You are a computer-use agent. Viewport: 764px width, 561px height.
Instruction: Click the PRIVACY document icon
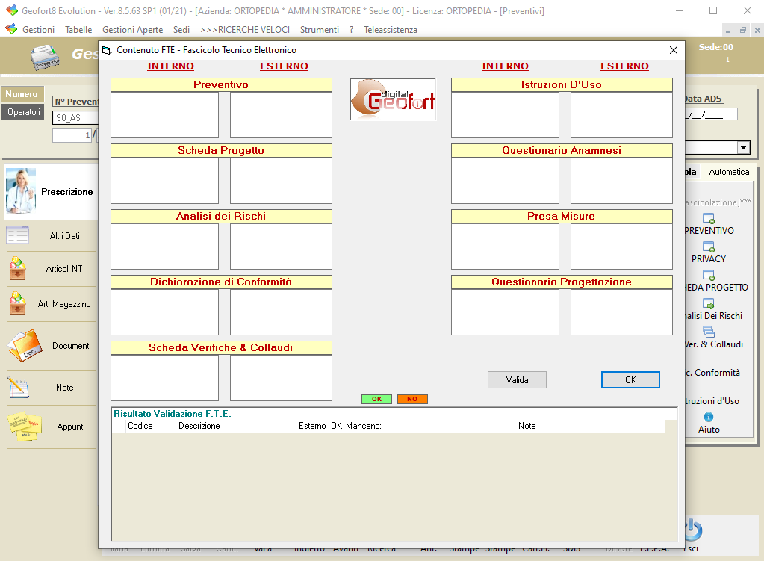pyautogui.click(x=708, y=247)
